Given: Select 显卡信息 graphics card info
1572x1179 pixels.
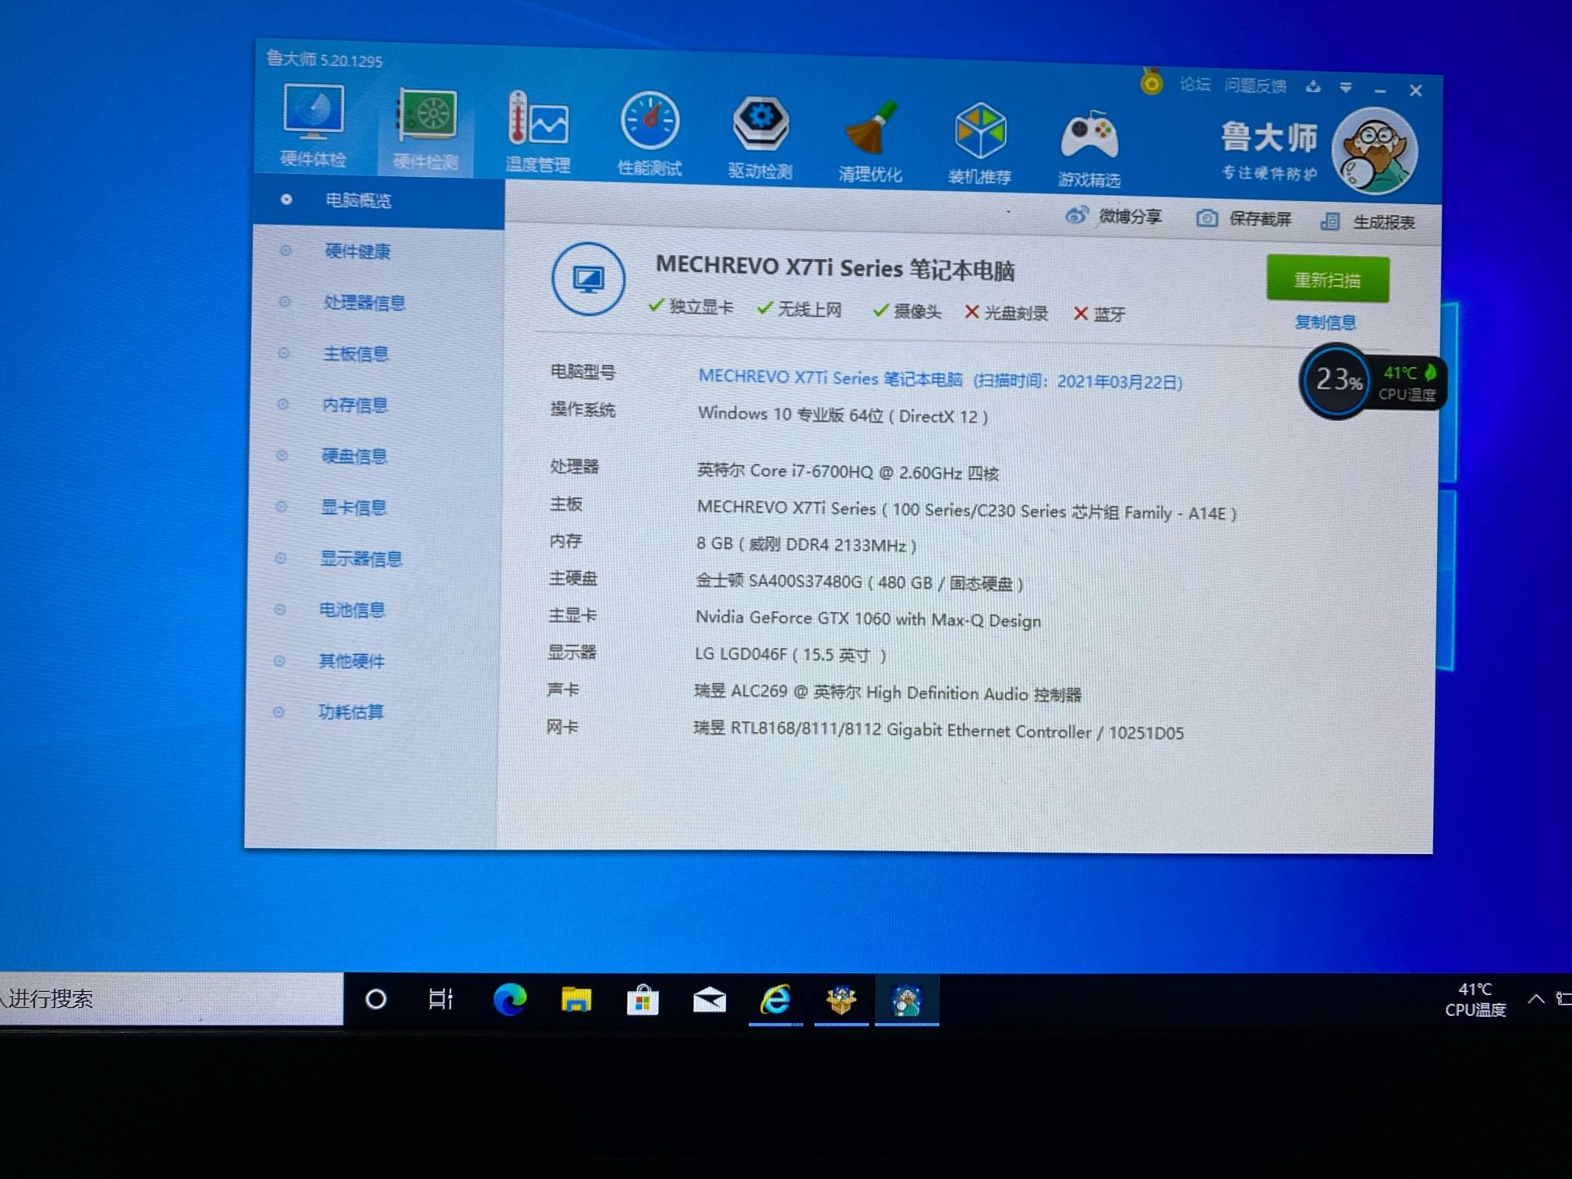Looking at the screenshot, I should coord(353,507).
